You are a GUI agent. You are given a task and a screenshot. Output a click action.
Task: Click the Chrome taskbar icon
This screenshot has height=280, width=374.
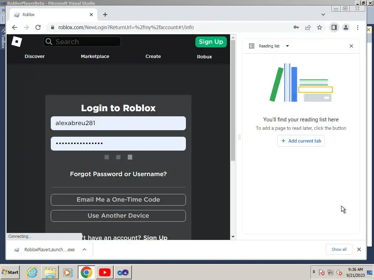[x=86, y=272]
